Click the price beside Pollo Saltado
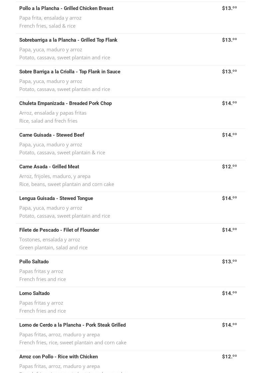The height and width of the screenshot is (373, 261). click(x=229, y=262)
